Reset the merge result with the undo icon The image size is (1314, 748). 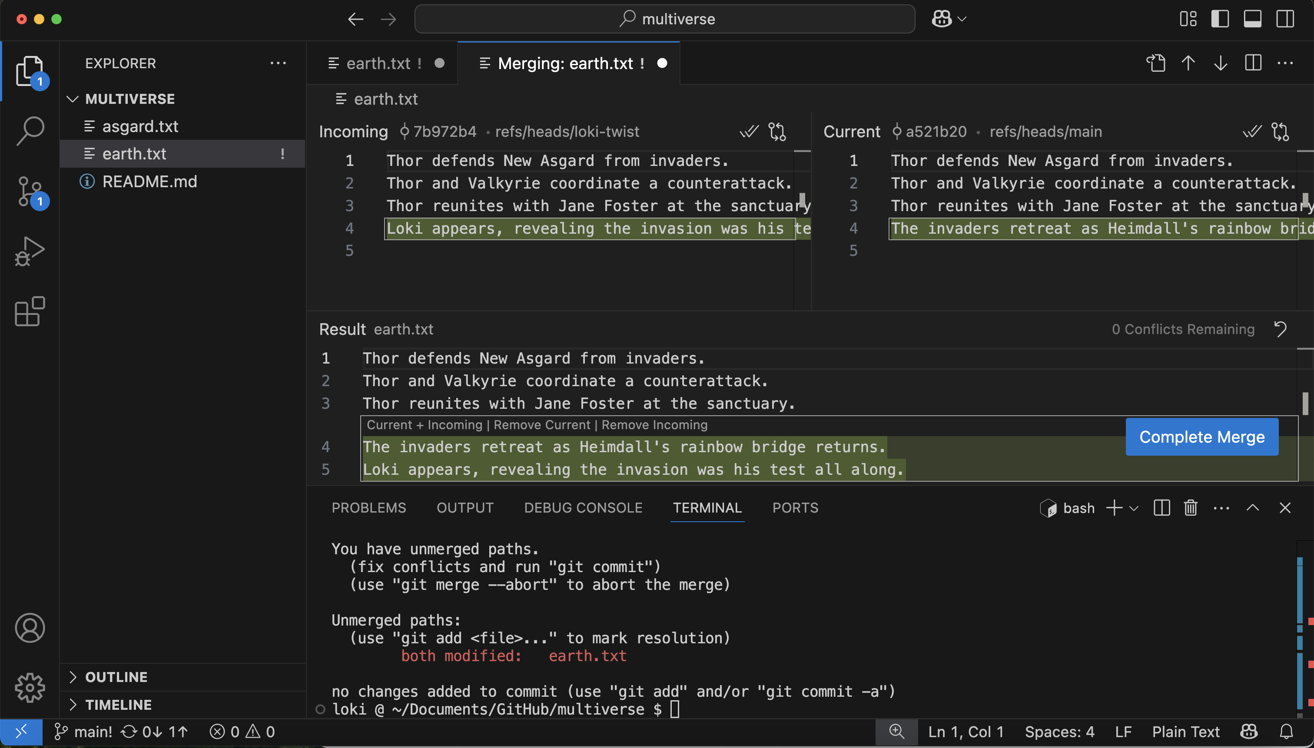click(1281, 329)
